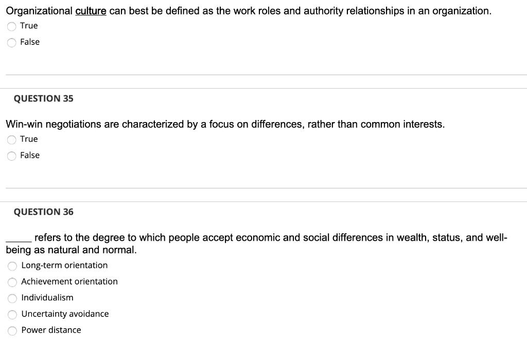
Task: Click the True label under Question 35
Action: (x=29, y=139)
